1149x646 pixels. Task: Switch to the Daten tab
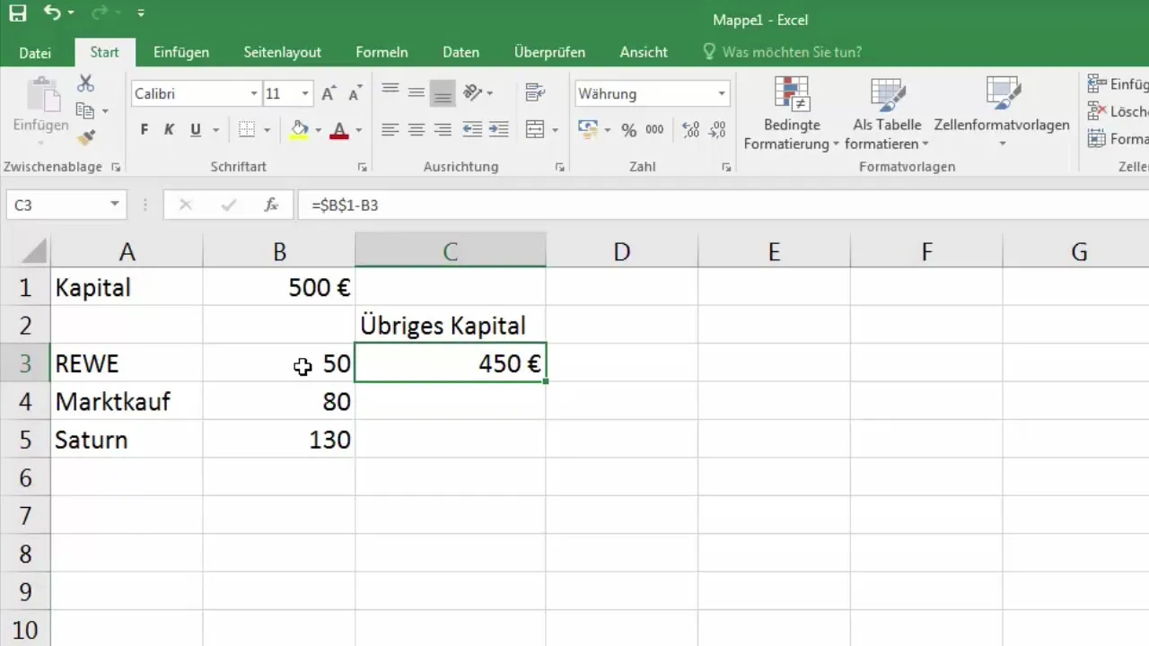click(460, 52)
